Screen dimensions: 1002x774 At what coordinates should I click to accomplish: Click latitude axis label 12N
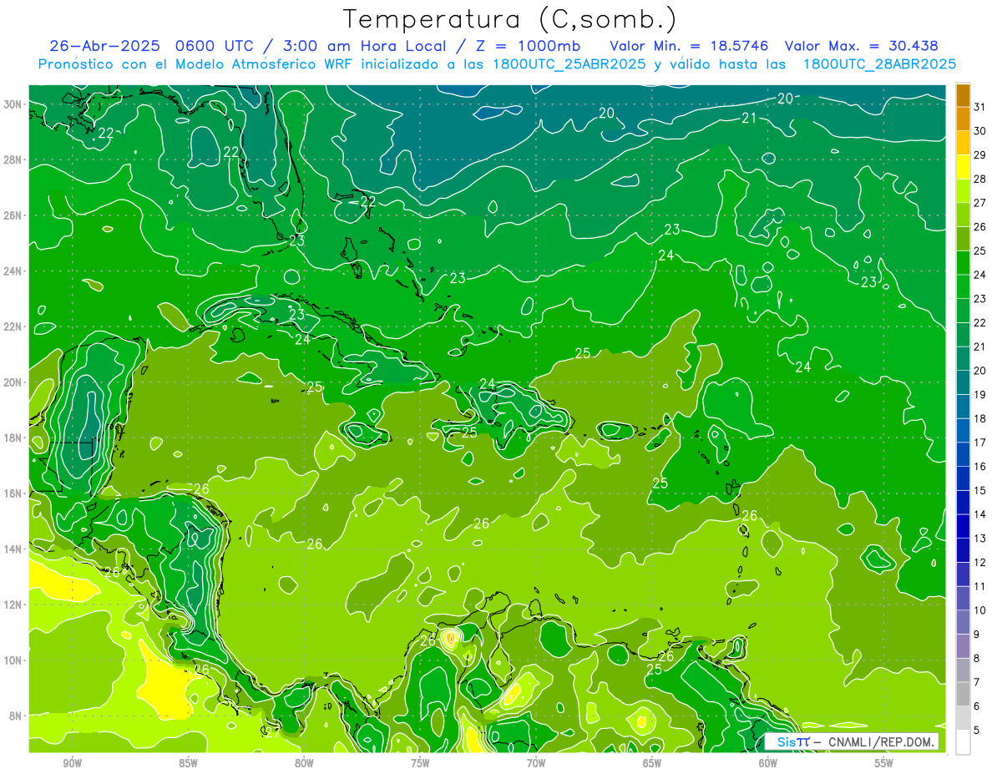click(13, 605)
